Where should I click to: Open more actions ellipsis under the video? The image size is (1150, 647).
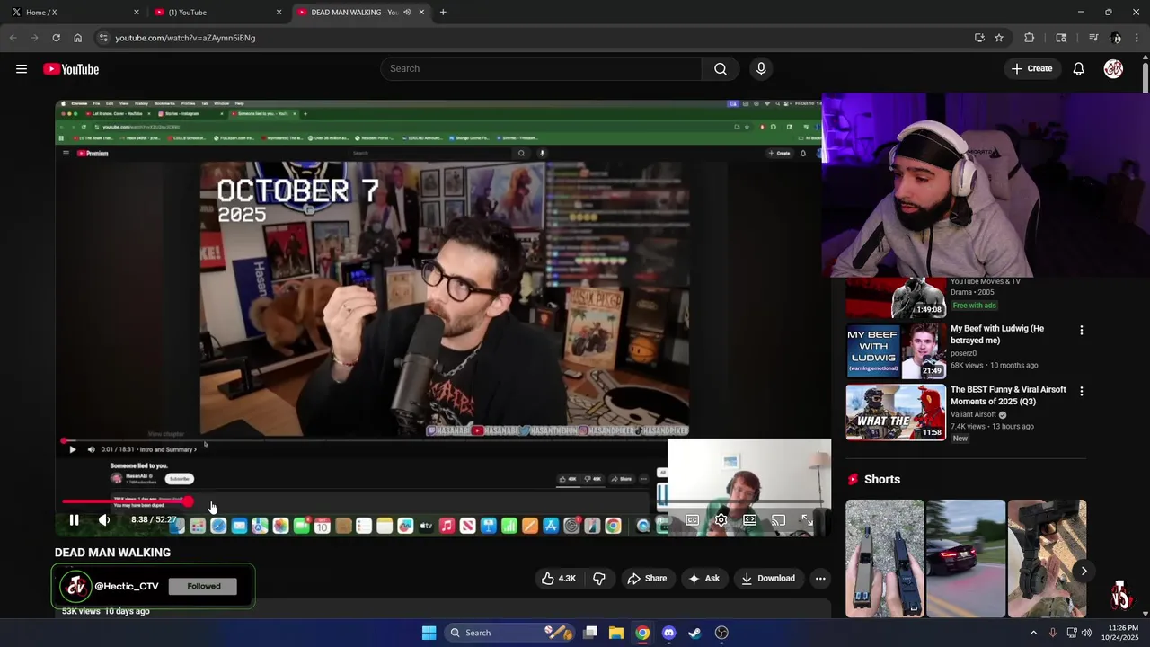click(820, 579)
